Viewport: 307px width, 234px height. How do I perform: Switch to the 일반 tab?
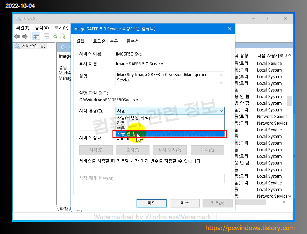tap(80, 41)
